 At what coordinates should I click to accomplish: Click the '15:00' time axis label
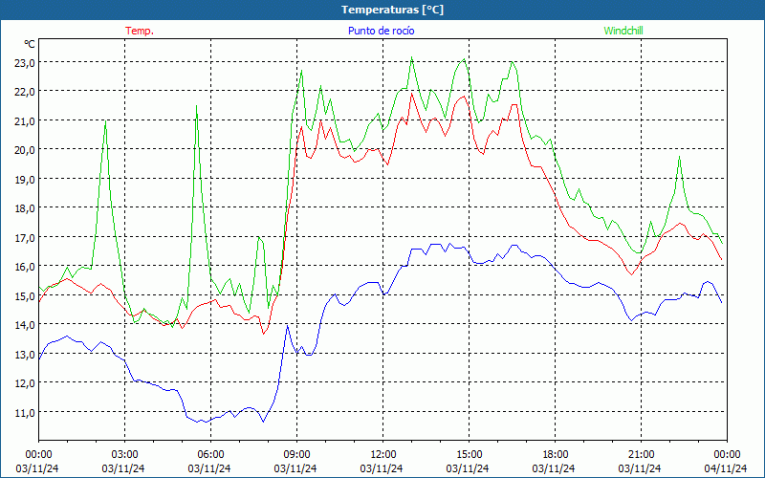coord(470,455)
